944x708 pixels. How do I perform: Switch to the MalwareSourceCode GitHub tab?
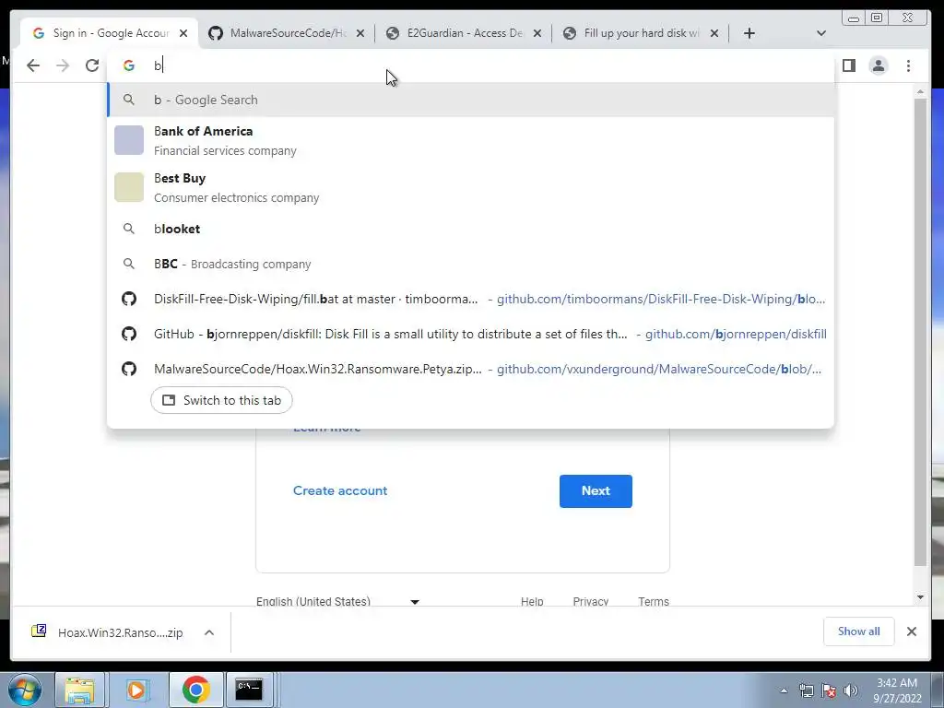pos(288,33)
